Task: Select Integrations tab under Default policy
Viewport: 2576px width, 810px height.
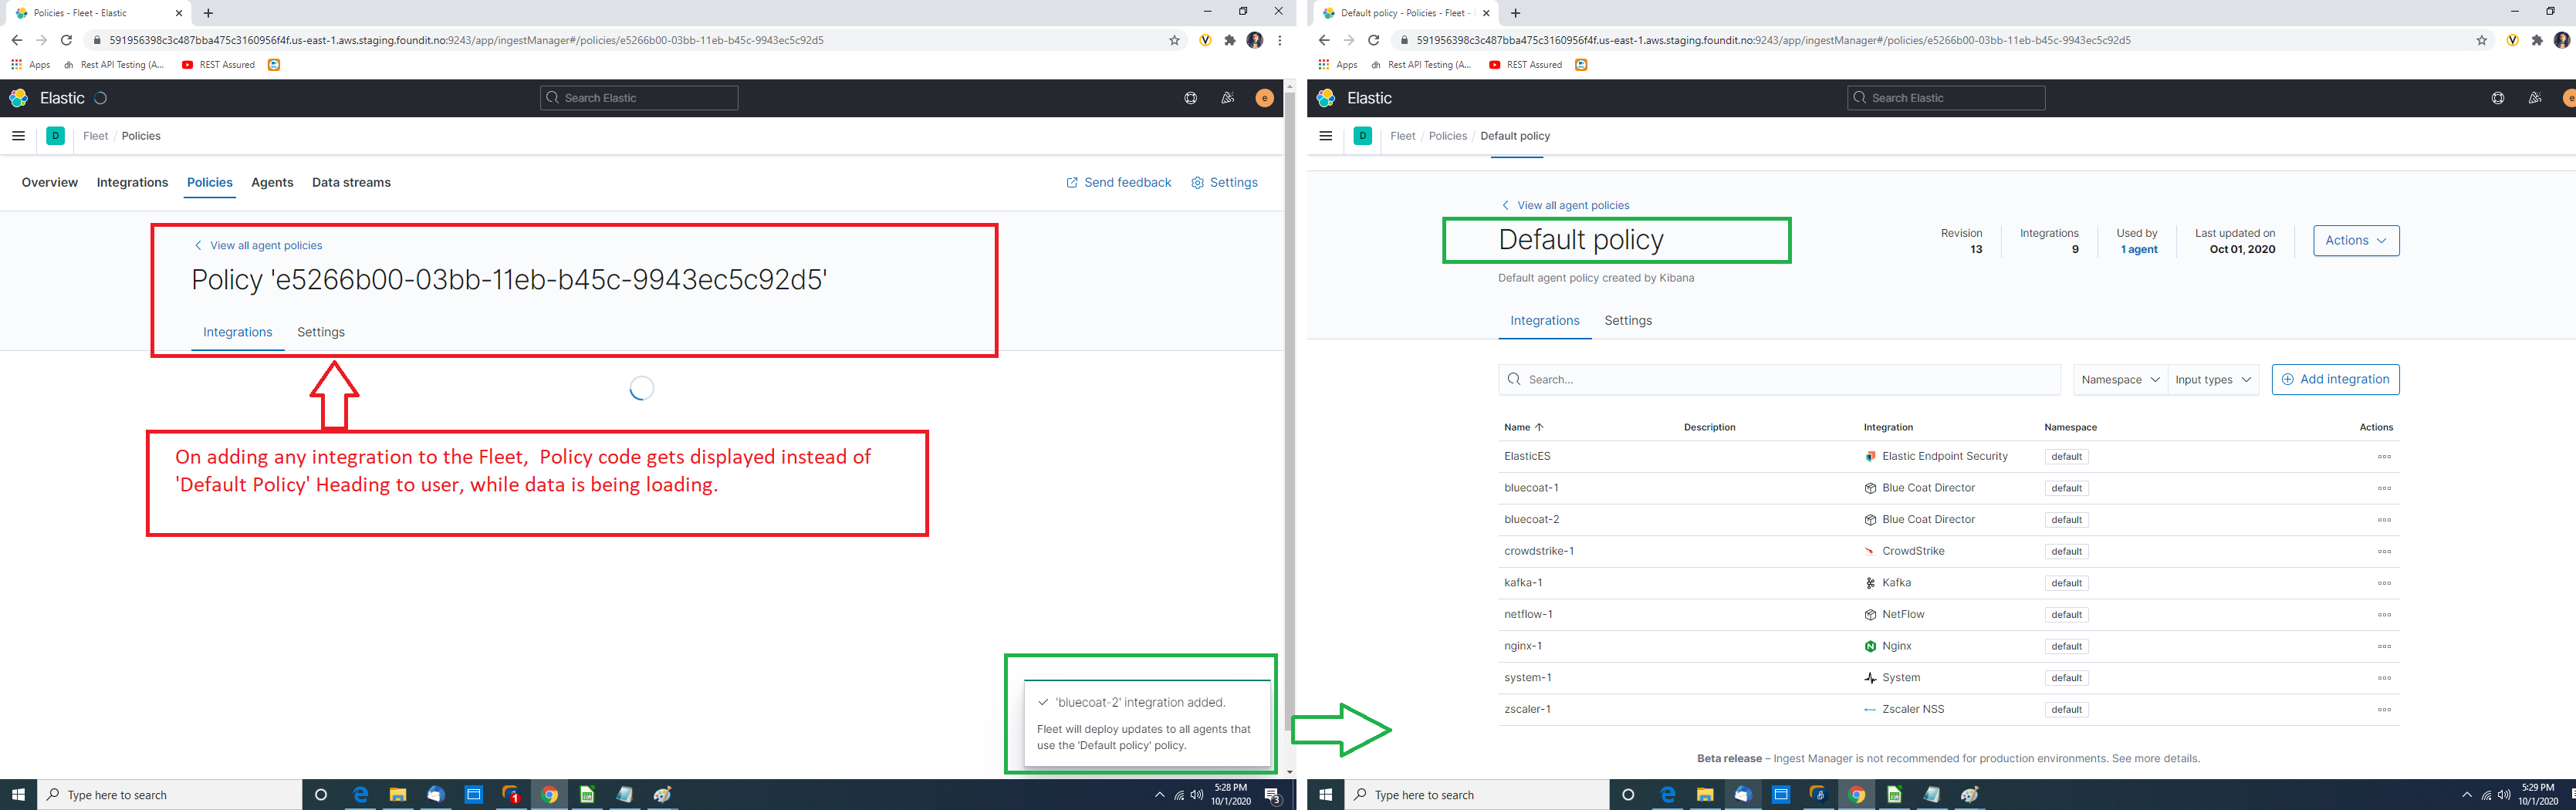Action: coord(1545,321)
